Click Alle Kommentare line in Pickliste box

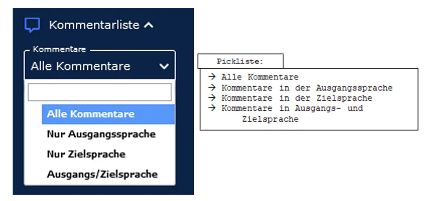click(260, 77)
